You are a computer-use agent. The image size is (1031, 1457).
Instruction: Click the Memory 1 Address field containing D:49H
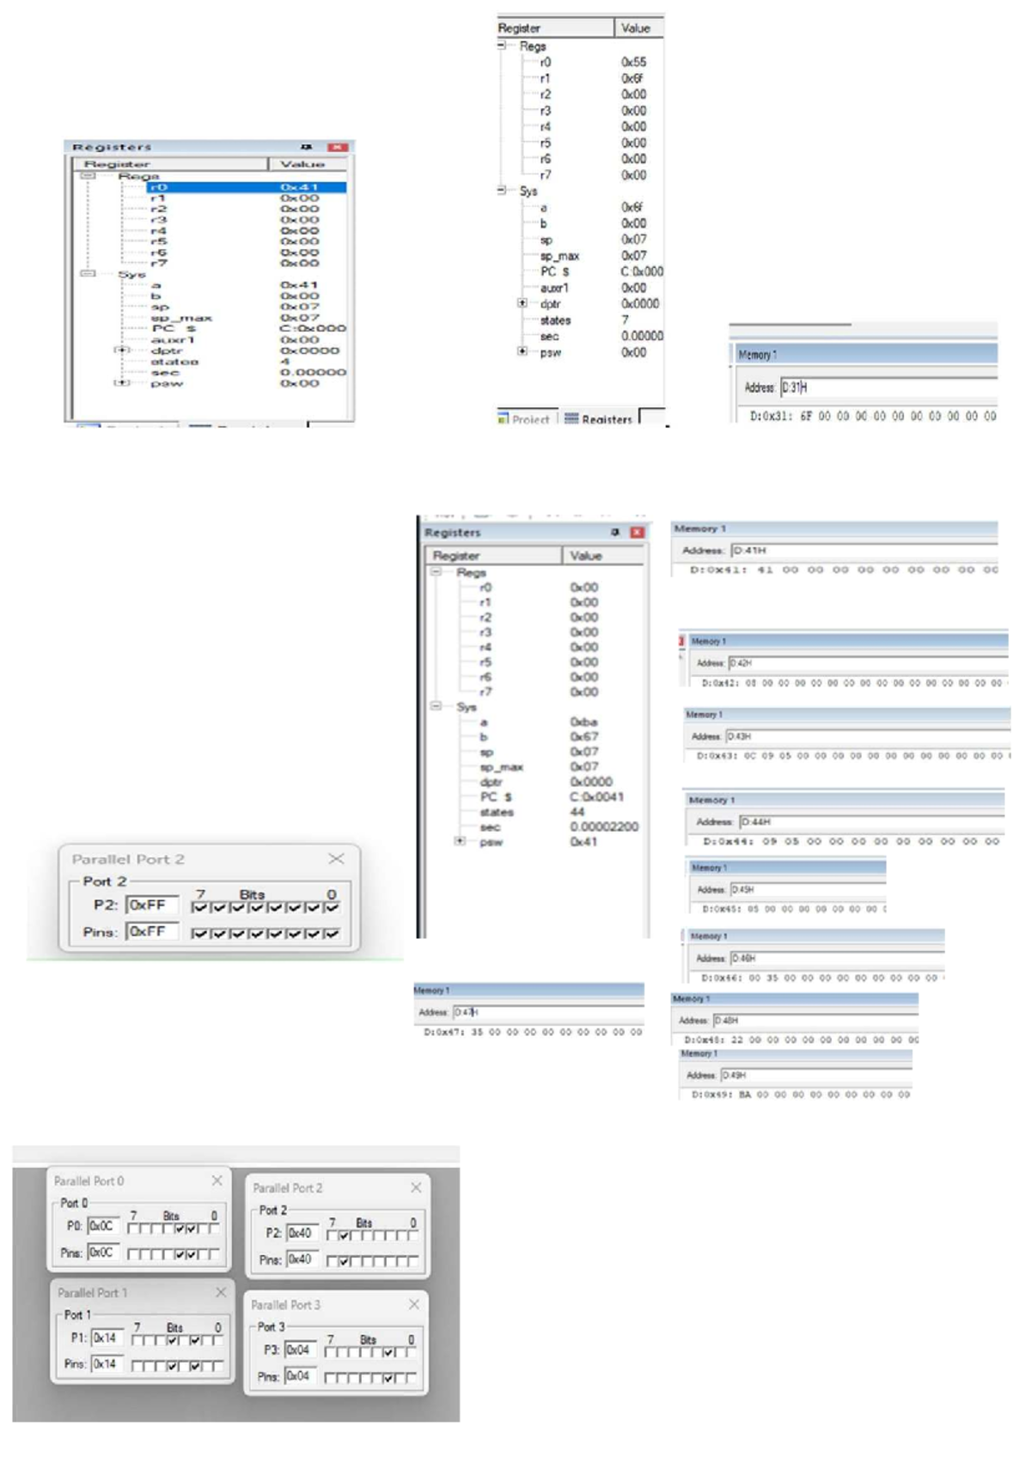click(x=815, y=1076)
